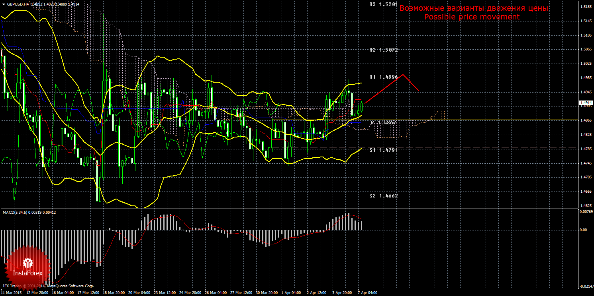Select the R2 1.5072 resistance label

click(x=383, y=50)
